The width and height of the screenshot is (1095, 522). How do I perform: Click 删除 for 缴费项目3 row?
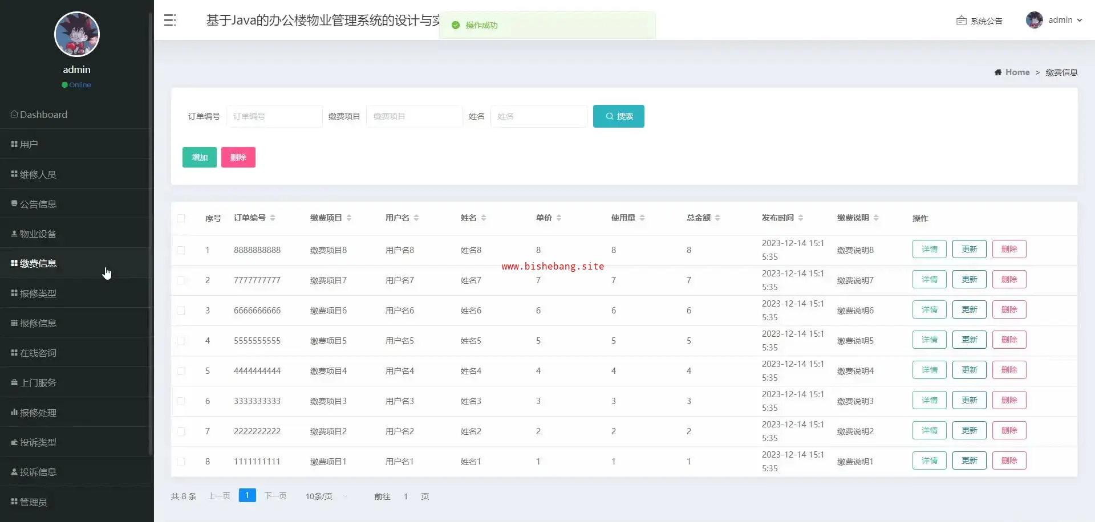1009,400
